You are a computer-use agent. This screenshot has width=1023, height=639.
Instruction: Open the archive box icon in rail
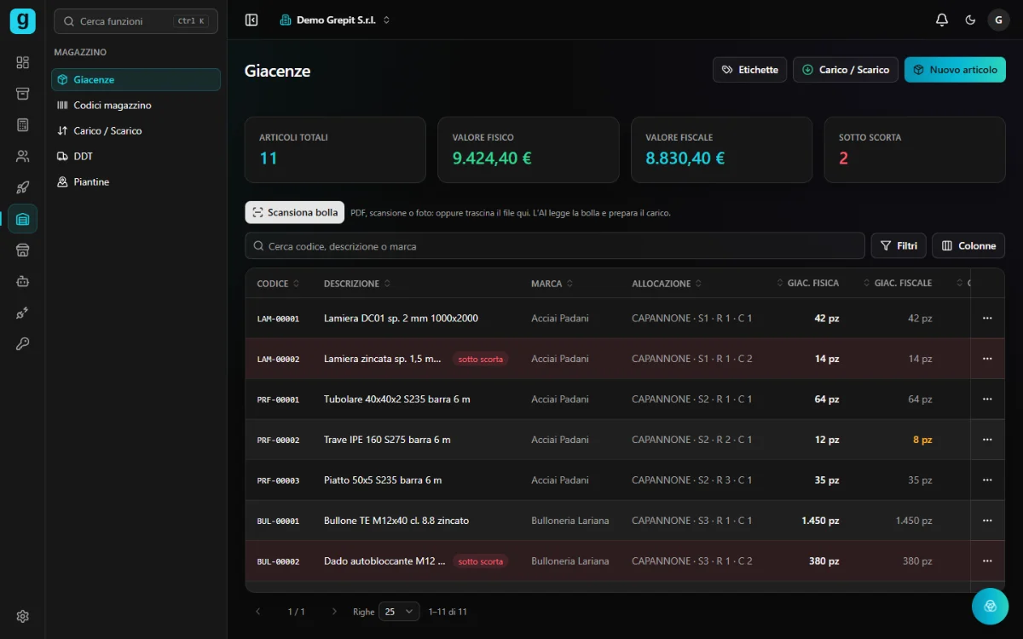(x=23, y=94)
